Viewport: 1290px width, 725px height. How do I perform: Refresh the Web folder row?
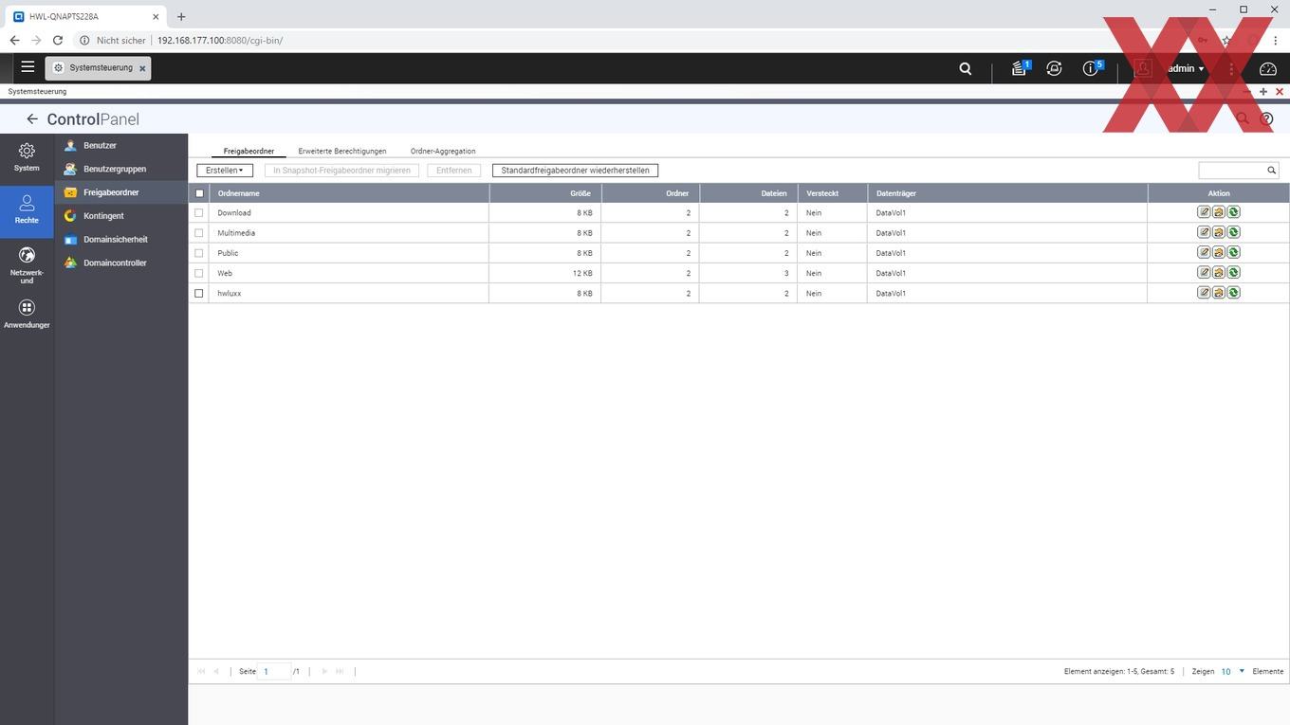pos(1233,272)
